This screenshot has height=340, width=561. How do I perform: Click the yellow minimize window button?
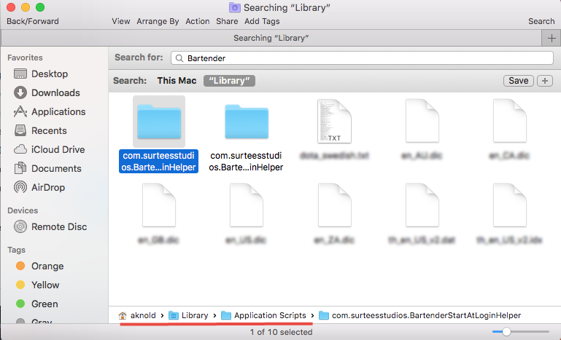point(26,7)
